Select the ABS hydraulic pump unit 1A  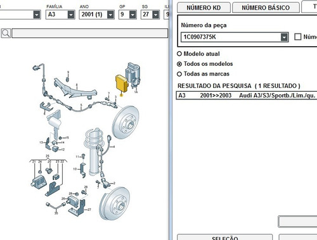click(x=133, y=75)
